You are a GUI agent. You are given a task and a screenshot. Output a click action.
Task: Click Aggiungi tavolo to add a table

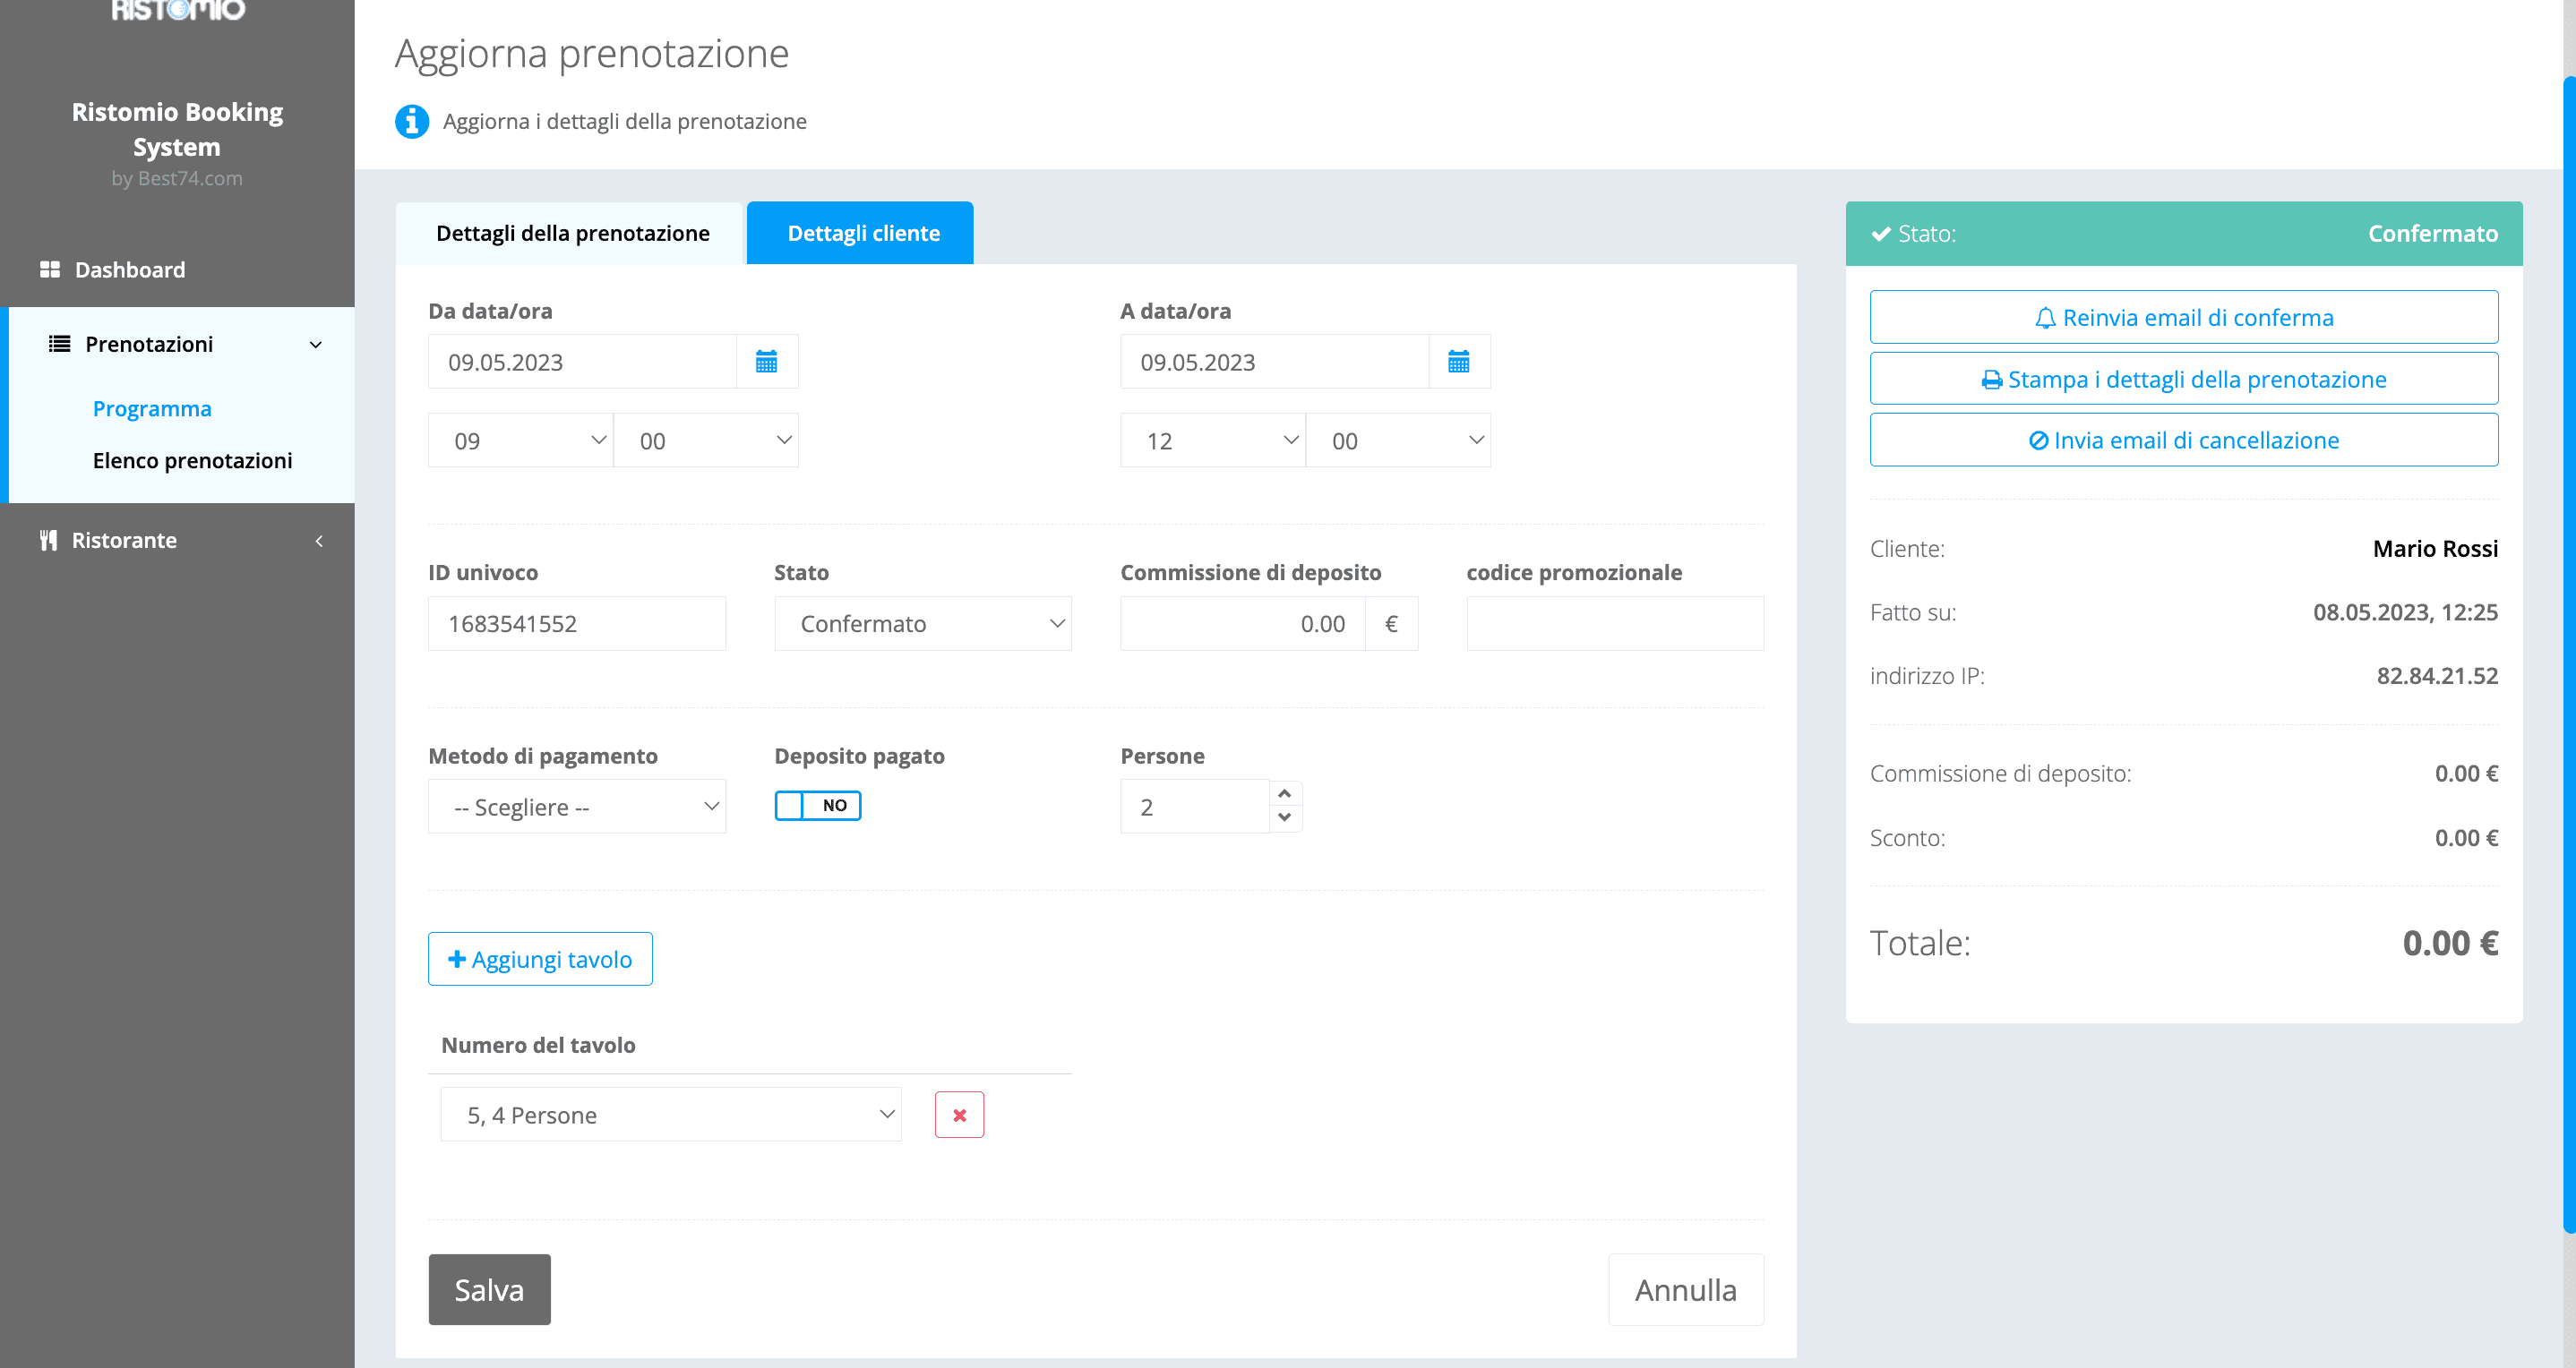(x=539, y=958)
